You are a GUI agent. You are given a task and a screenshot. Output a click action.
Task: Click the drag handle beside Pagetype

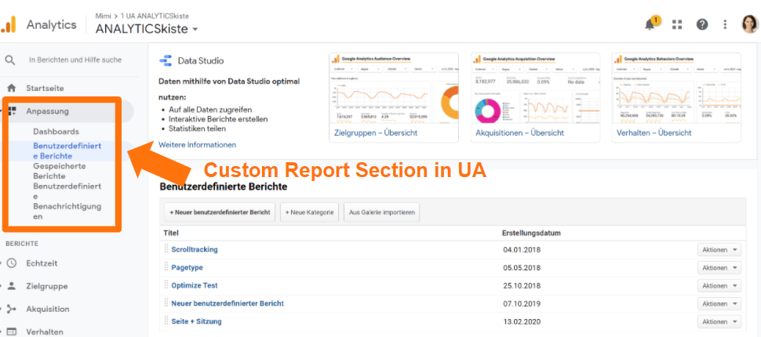[x=166, y=267]
